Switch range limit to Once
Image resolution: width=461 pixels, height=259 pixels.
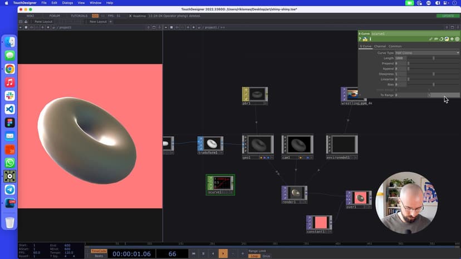266,256
